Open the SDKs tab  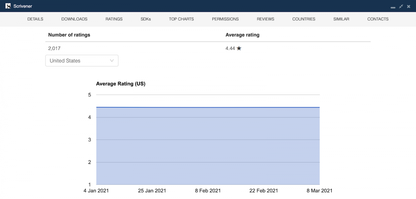146,19
